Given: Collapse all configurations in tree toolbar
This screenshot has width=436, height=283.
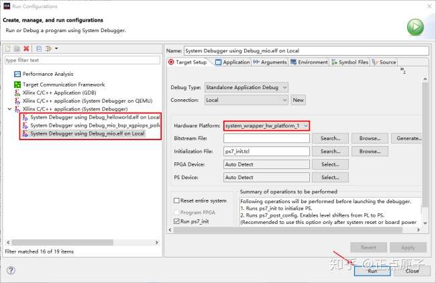Looking at the screenshot, I should [x=39, y=49].
